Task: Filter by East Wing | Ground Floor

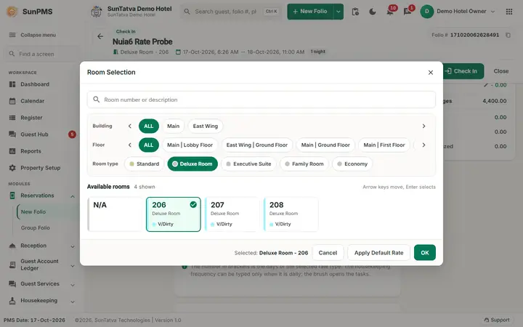Action: click(x=257, y=145)
